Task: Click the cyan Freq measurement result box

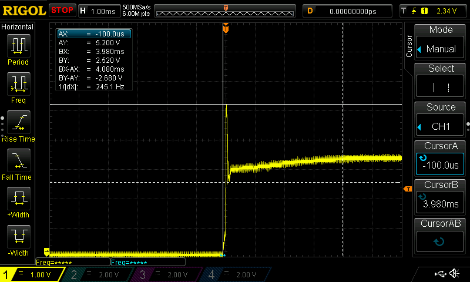Action: 148,262
